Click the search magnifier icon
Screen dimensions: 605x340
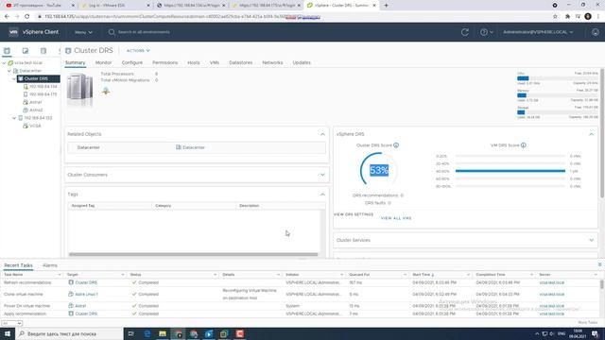pyautogui.click(x=112, y=32)
